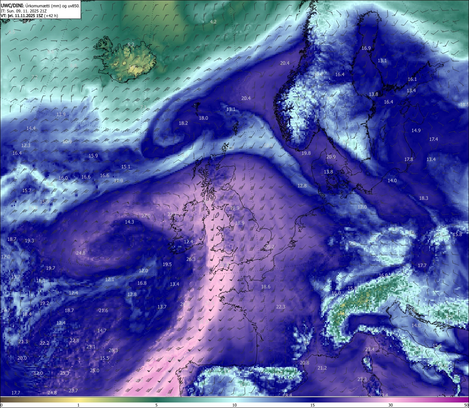Click the value 17.8 map label
Screen dimensions: 469x408
click(x=409, y=159)
